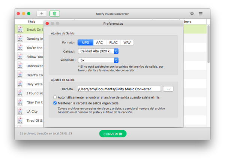225x161 pixels.
Task: Close the main Sidify window with red button
Action: coord(18,13)
